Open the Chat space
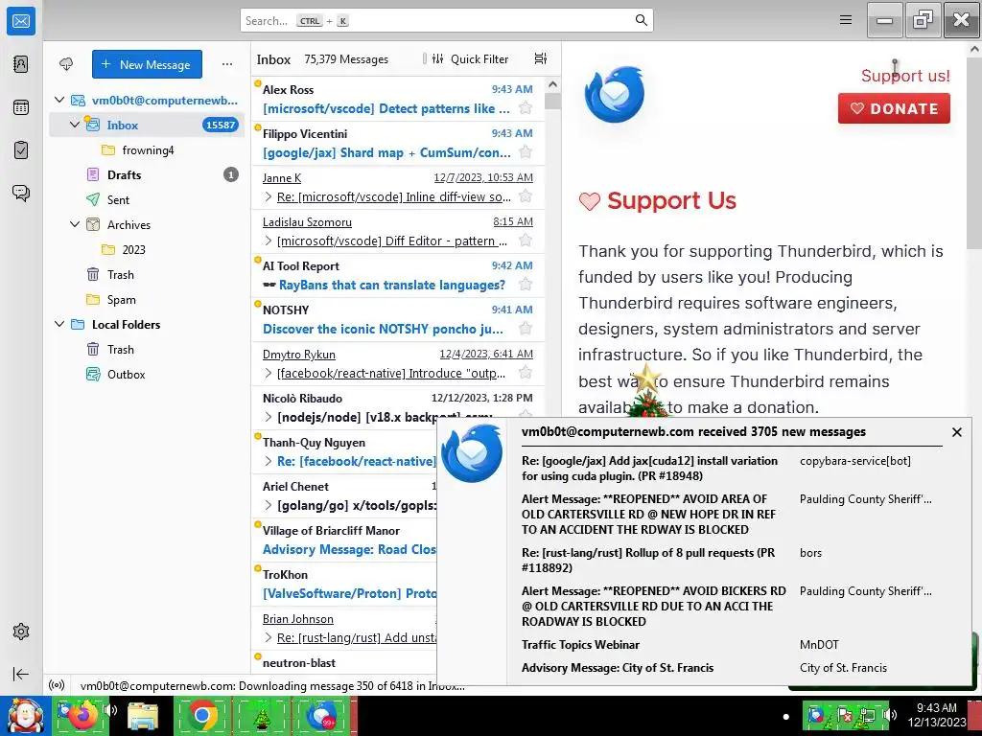The width and height of the screenshot is (982, 736). coord(21,193)
